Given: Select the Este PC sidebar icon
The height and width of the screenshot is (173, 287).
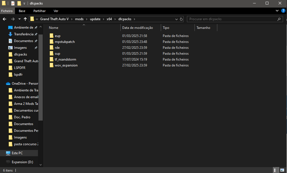Looking at the screenshot, I should click(x=8, y=153).
